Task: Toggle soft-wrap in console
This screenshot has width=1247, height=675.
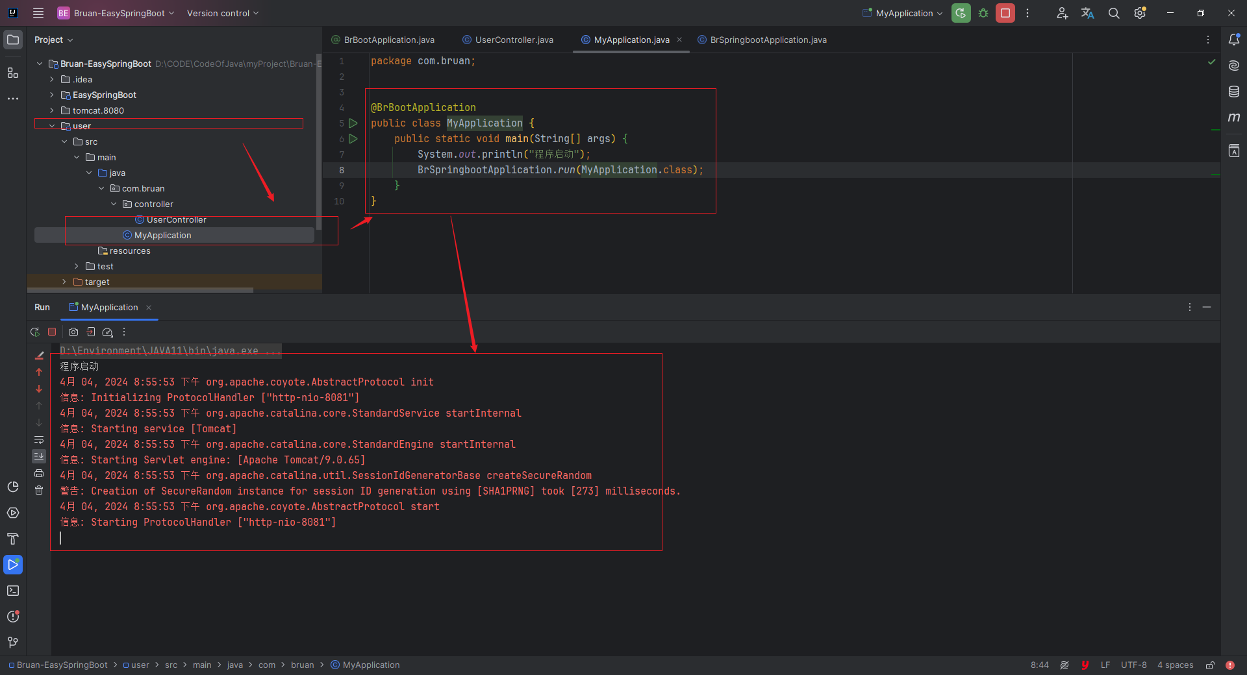Action: tap(39, 439)
